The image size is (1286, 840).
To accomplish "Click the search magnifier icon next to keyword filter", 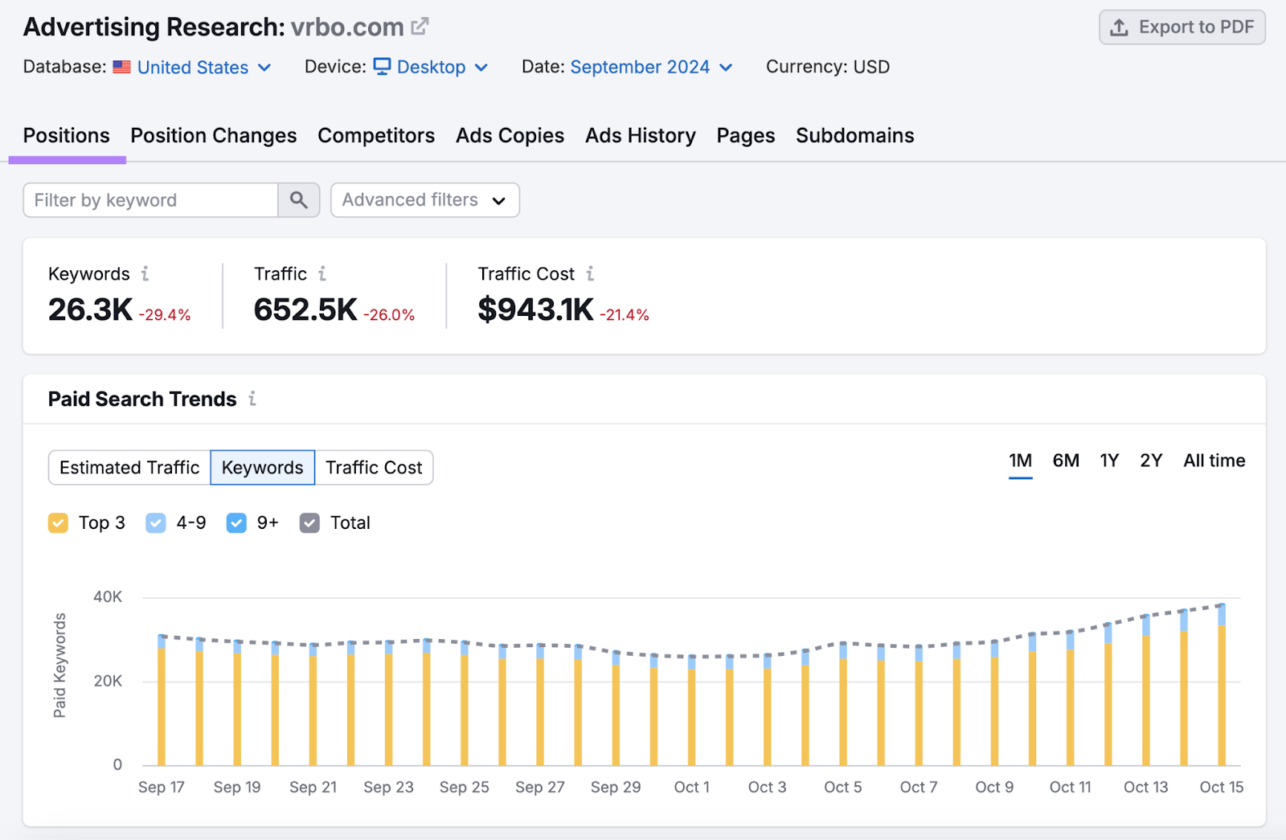I will pyautogui.click(x=298, y=199).
